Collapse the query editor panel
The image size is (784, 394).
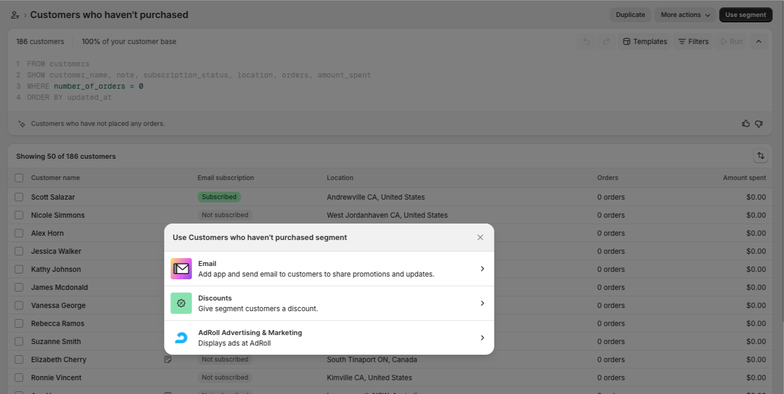coord(758,41)
